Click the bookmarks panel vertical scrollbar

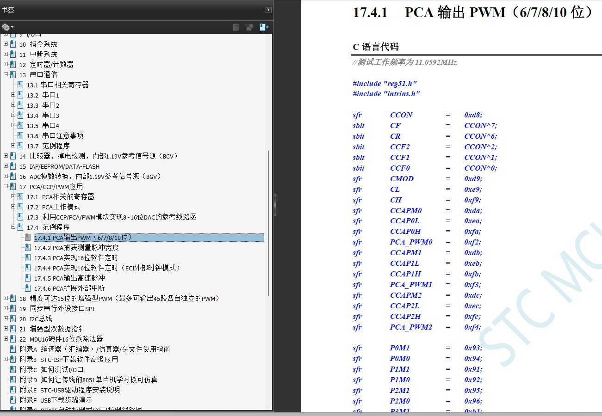(x=269, y=224)
